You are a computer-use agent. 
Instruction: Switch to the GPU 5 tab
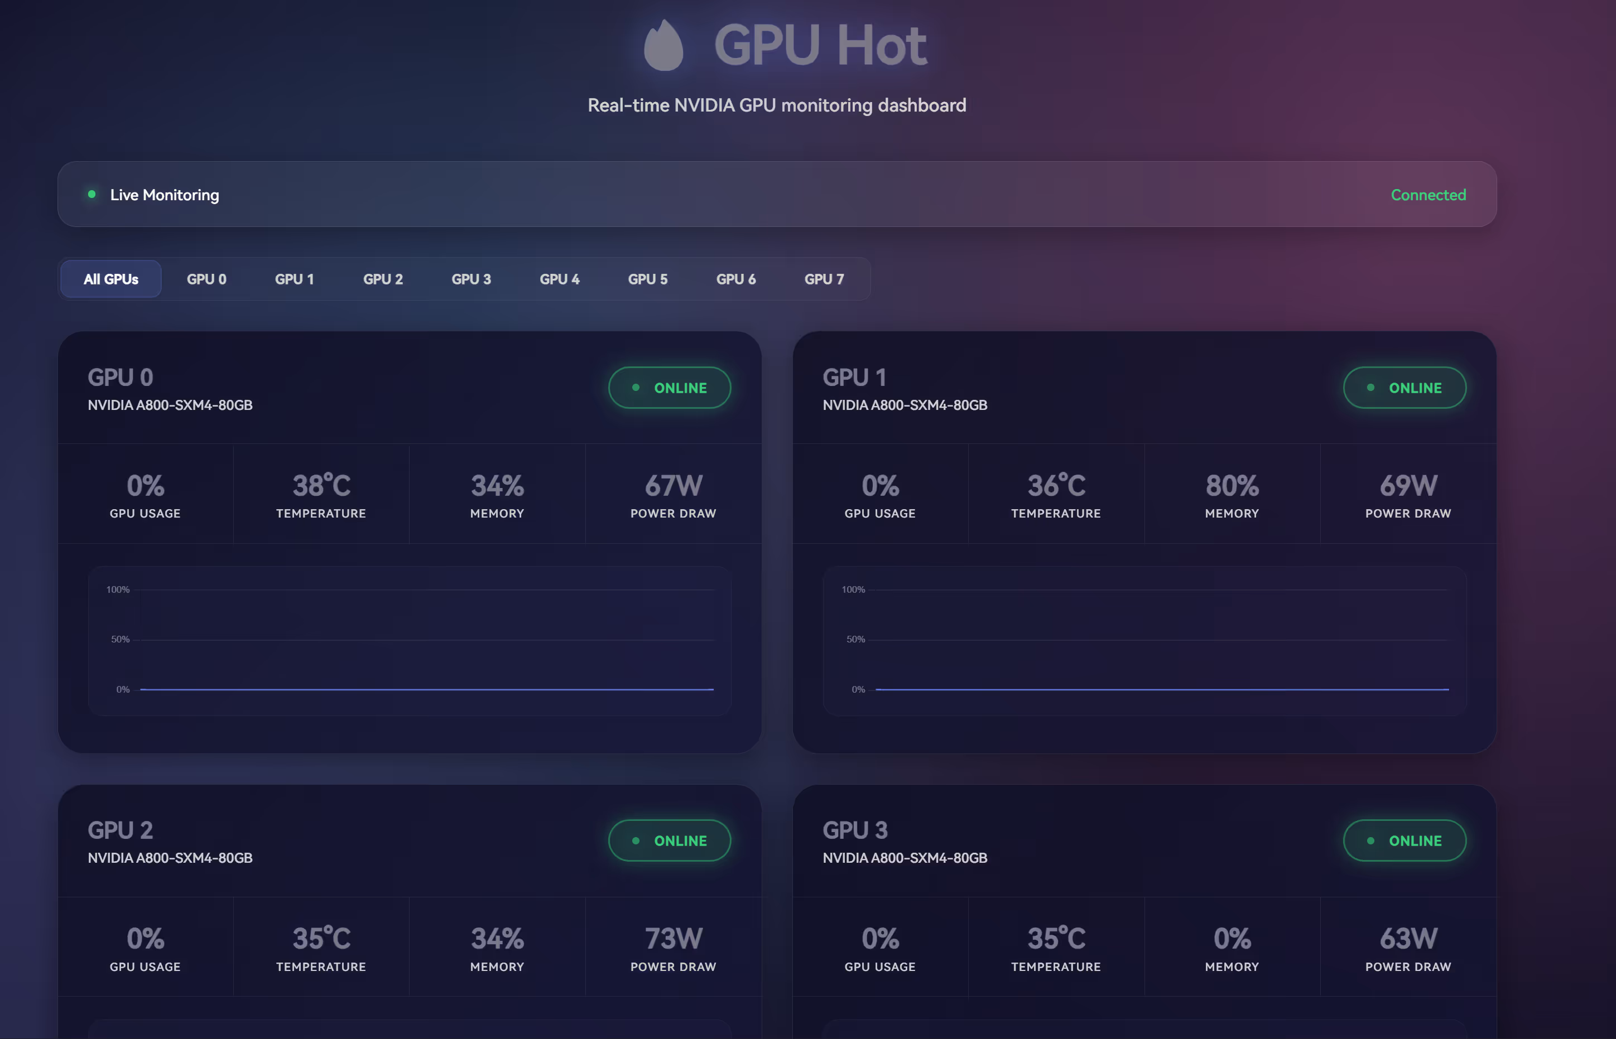point(647,279)
